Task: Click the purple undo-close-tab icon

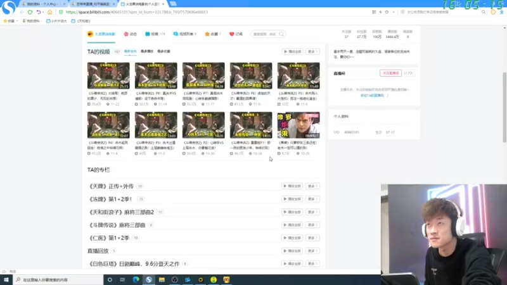Action: tap(39, 12)
